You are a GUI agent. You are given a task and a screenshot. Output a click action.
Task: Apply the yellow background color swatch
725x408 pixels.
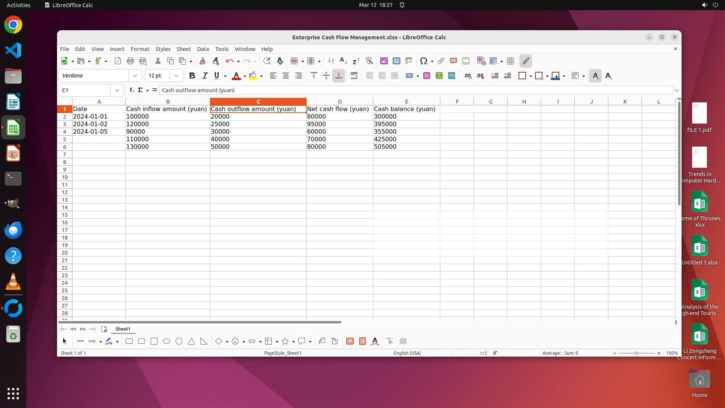pos(253,76)
